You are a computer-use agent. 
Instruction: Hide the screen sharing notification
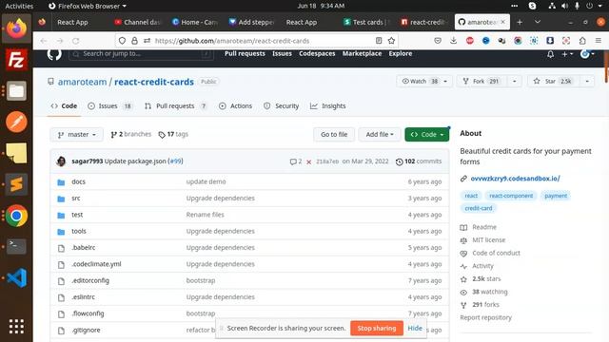415,328
